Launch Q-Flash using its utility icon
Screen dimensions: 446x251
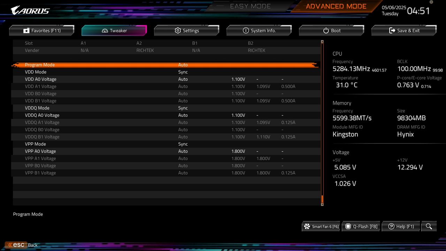348,226
